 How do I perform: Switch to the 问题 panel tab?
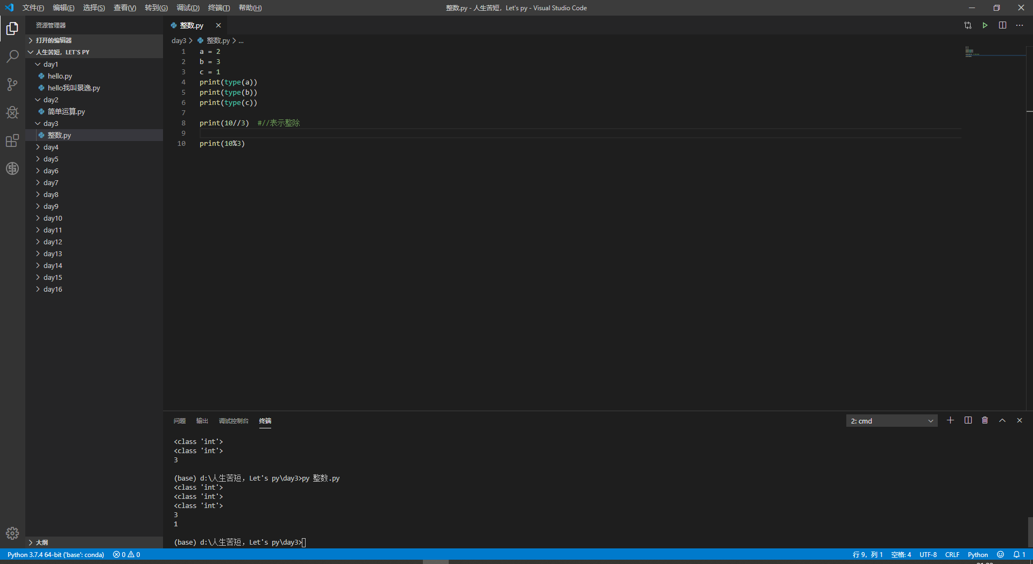[180, 421]
